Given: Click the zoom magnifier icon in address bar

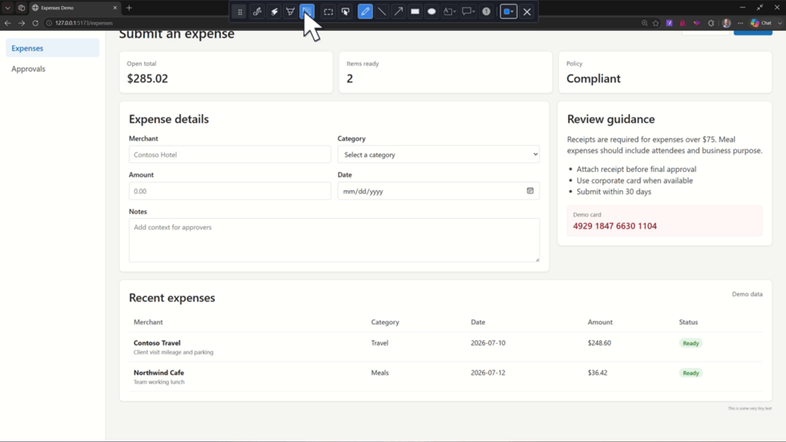Looking at the screenshot, I should 645,23.
